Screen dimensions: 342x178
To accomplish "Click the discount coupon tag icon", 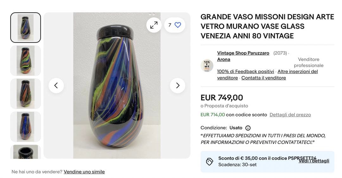I will click(209, 162).
